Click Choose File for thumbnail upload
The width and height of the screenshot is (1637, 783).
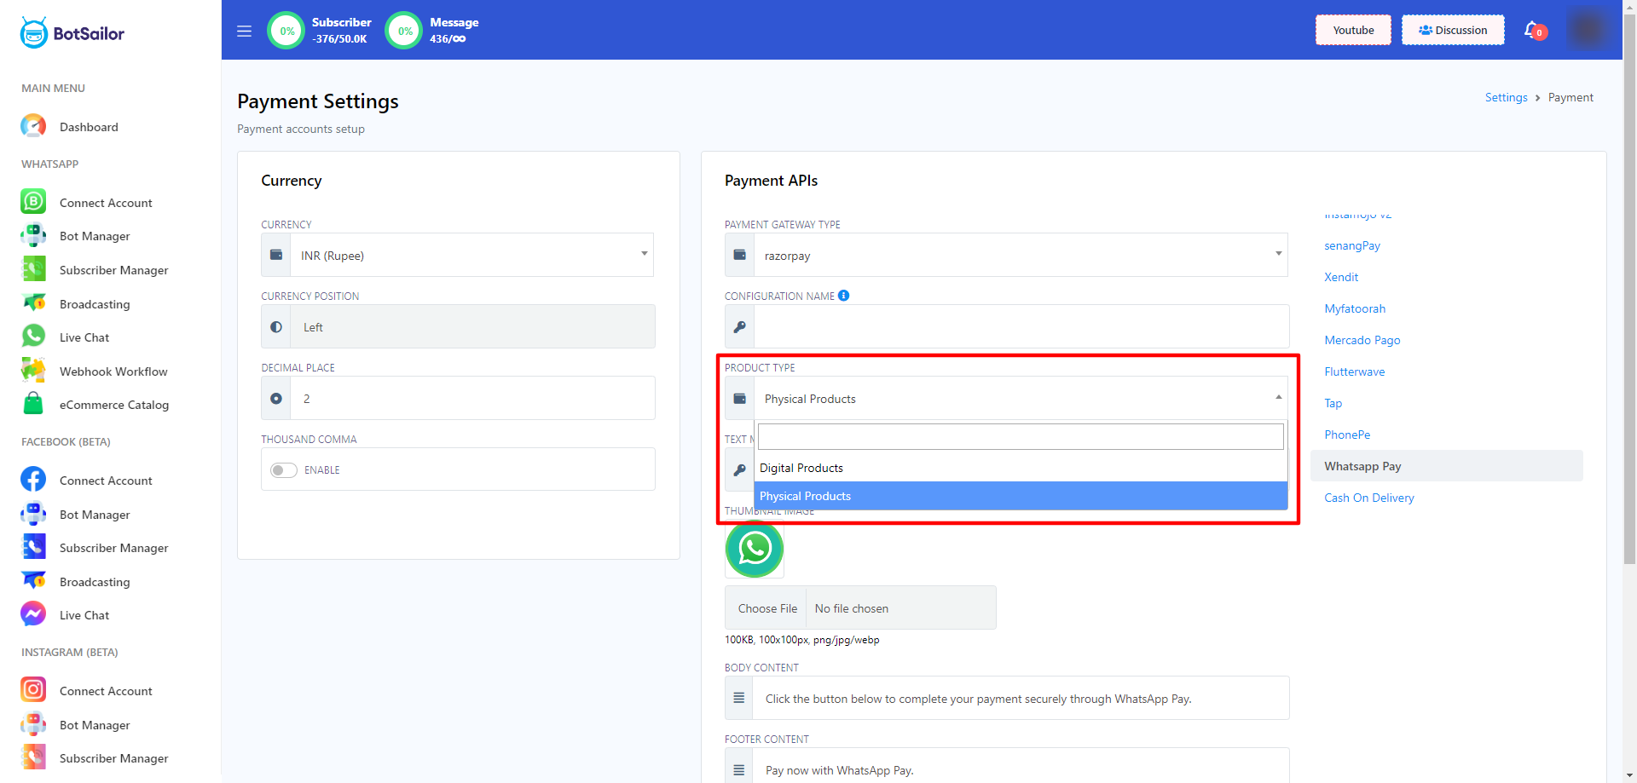[767, 608]
